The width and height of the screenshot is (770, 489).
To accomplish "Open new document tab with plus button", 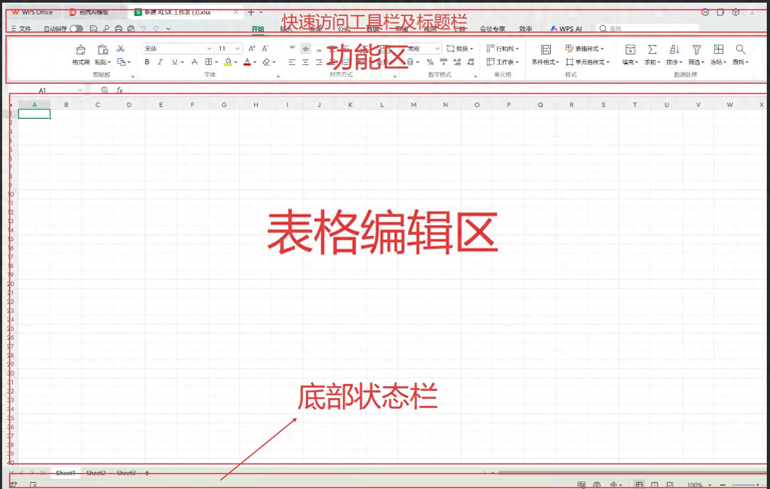I will pyautogui.click(x=251, y=12).
